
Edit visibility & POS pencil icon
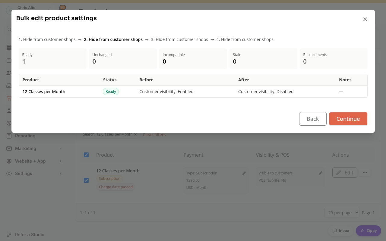coord(321,173)
